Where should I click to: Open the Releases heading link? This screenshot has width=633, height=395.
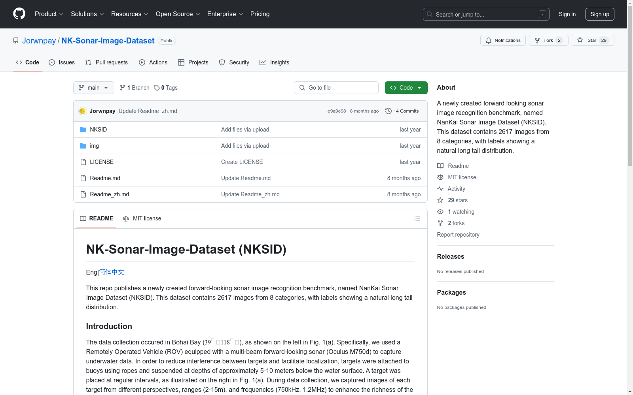point(451,256)
